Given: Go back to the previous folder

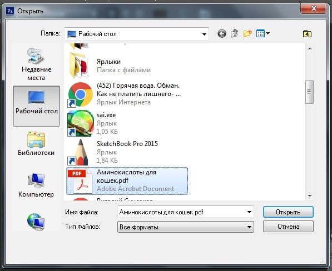Looking at the screenshot, I should (222, 34).
